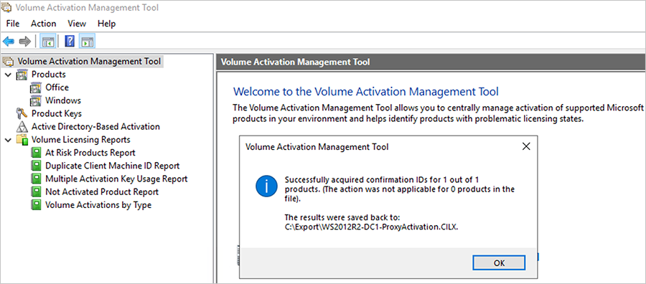646x284 pixels.
Task: Open the Not Activated Product Report
Action: click(102, 191)
